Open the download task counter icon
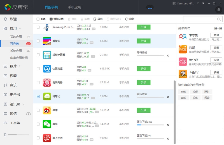 click(150, 7)
